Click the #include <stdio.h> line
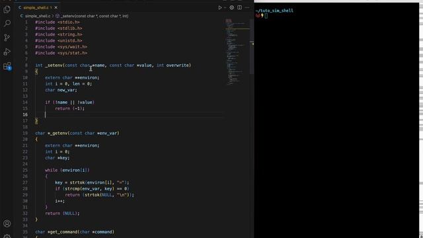Image resolution: width=423 pixels, height=238 pixels. tap(58, 22)
